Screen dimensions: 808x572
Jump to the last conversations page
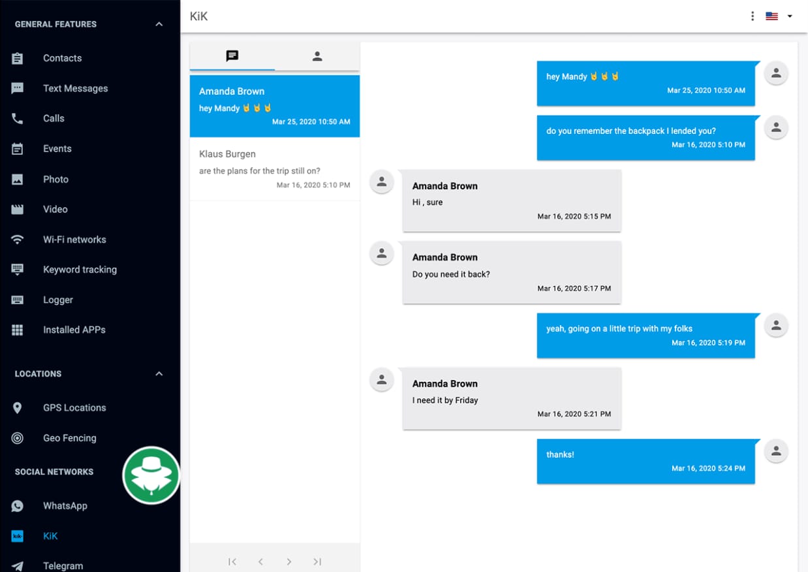(317, 562)
